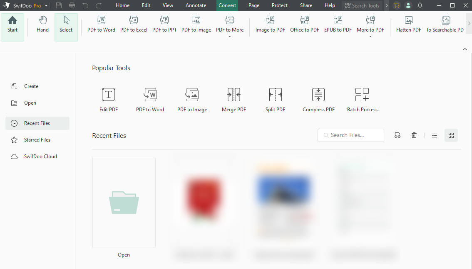Open the Merge PDF tool
Screen dimensions: 472x269
[234, 98]
